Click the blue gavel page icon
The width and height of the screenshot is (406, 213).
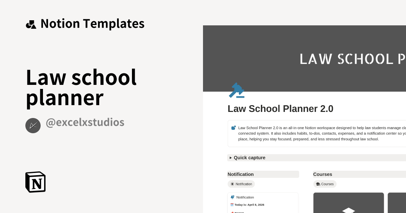236,90
